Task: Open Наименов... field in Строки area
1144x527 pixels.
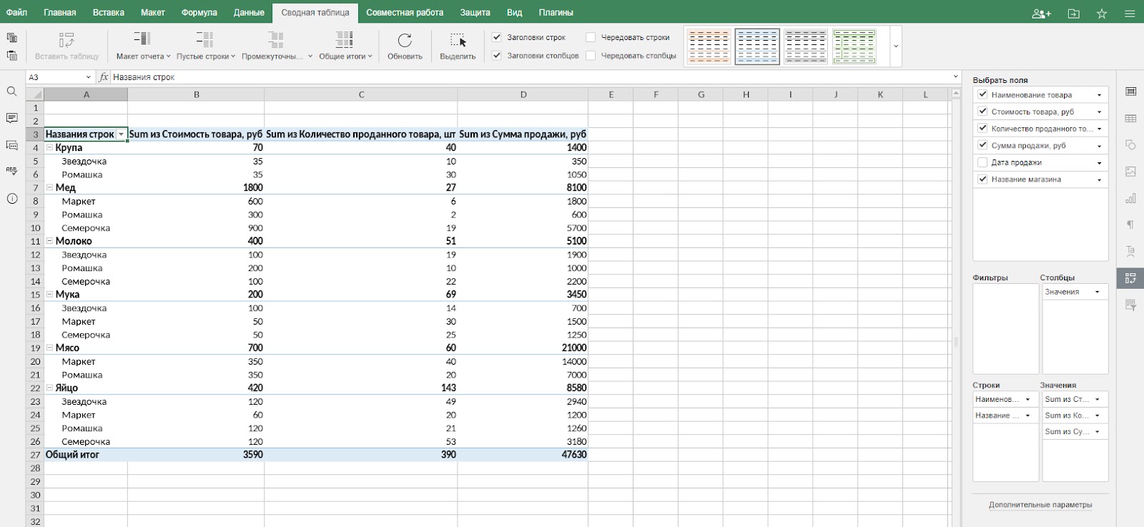Action: point(1005,400)
